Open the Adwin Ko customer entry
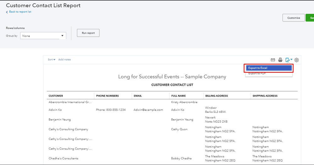The image size is (314, 165). pos(55,110)
